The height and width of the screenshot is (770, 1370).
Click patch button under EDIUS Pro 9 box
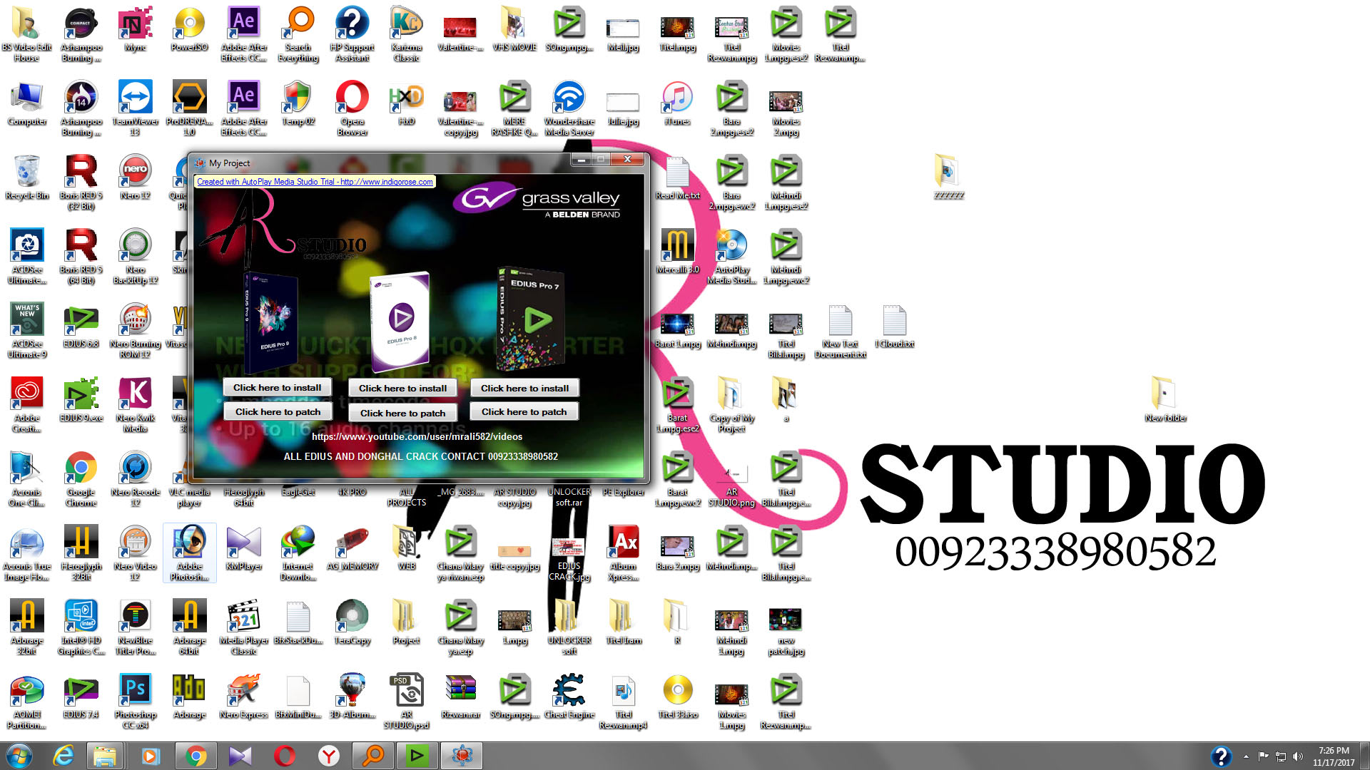[x=278, y=412]
